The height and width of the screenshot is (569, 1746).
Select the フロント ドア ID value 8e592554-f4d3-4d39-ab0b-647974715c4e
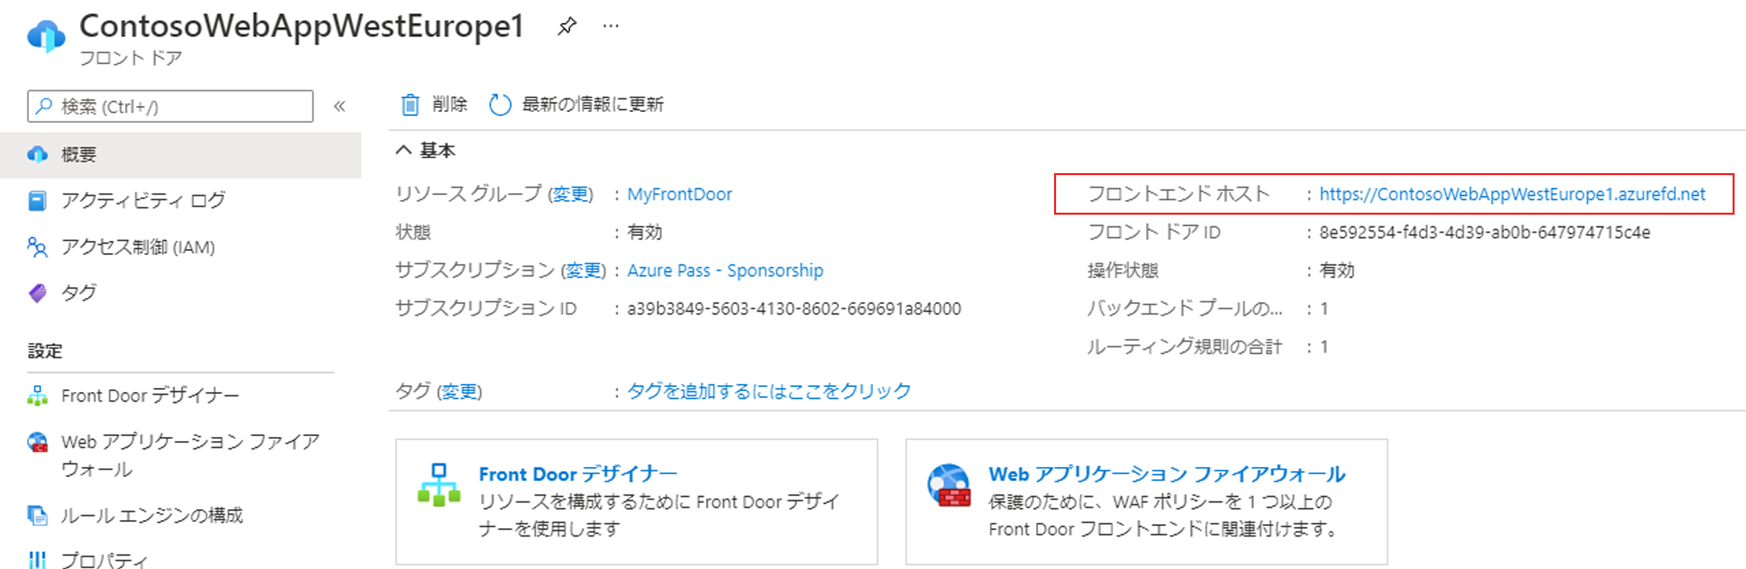1485,232
